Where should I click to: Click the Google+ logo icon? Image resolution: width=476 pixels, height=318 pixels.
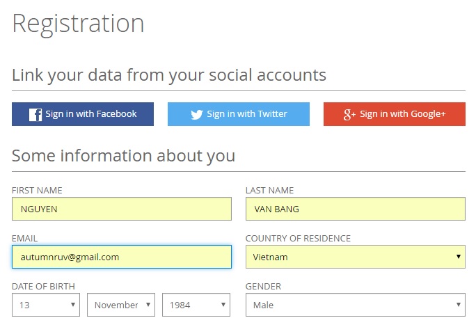(350, 115)
